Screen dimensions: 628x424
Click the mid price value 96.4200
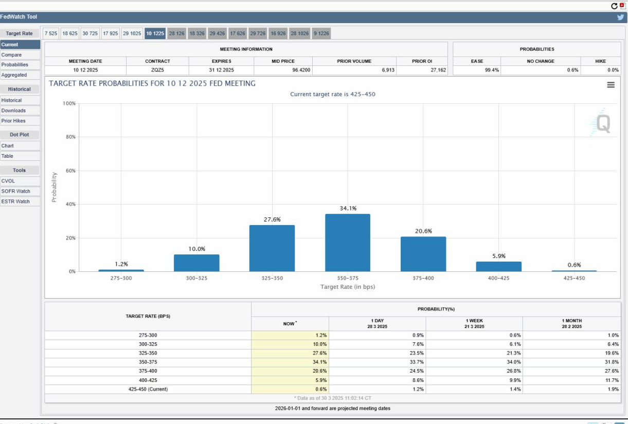tap(300, 70)
